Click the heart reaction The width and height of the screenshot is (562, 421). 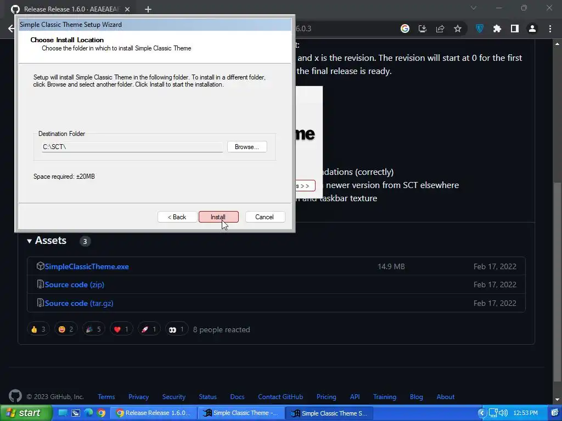click(121, 329)
